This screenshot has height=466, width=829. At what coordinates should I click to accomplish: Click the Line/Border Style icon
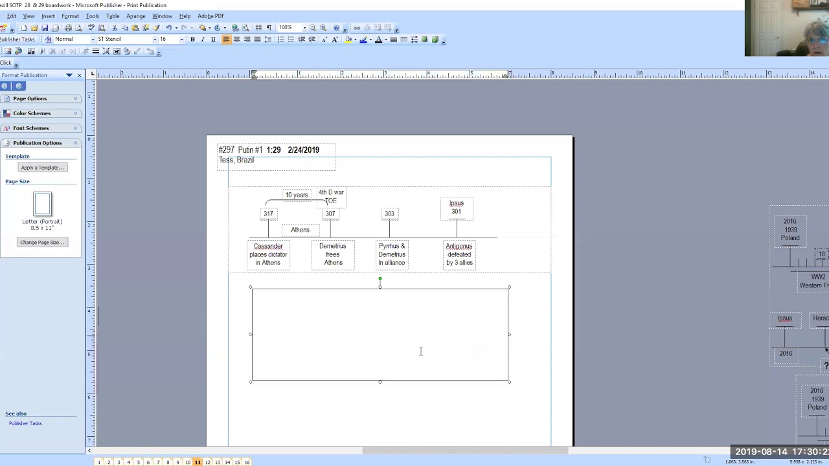pos(393,39)
